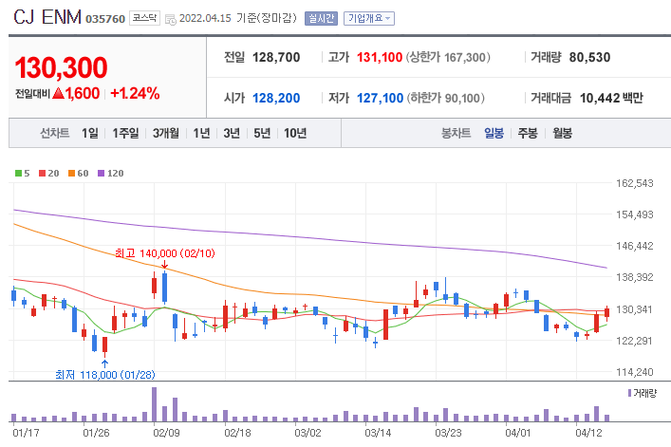This screenshot has width=671, height=447.
Task: Select the 3년 line chart tab
Action: 232,133
